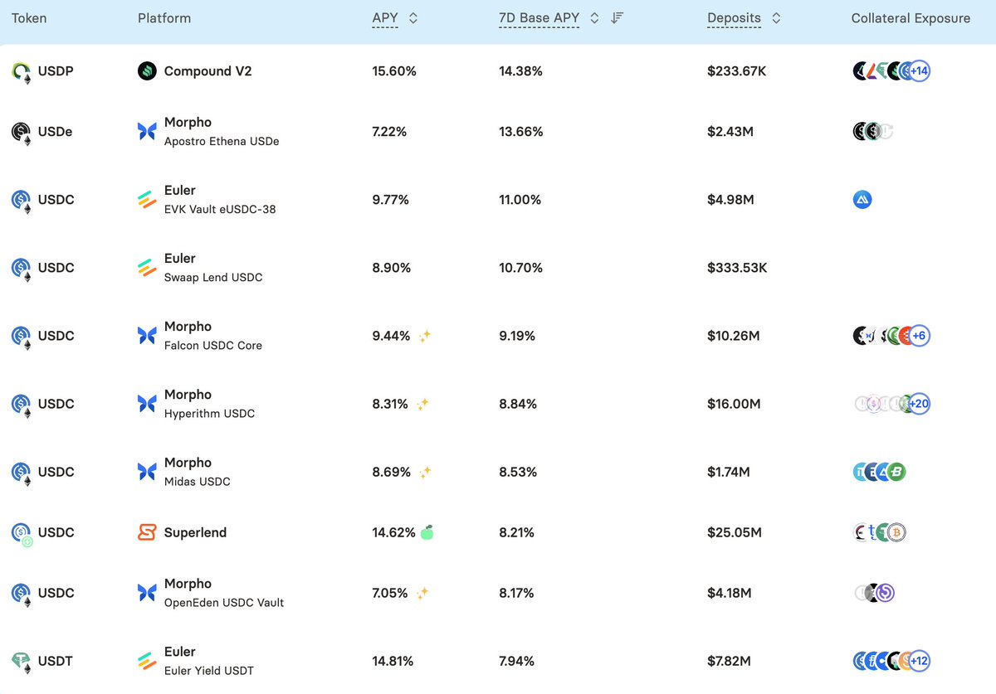The width and height of the screenshot is (996, 694).
Task: Open Apostro Ethena USDe vault
Action: [x=222, y=141]
